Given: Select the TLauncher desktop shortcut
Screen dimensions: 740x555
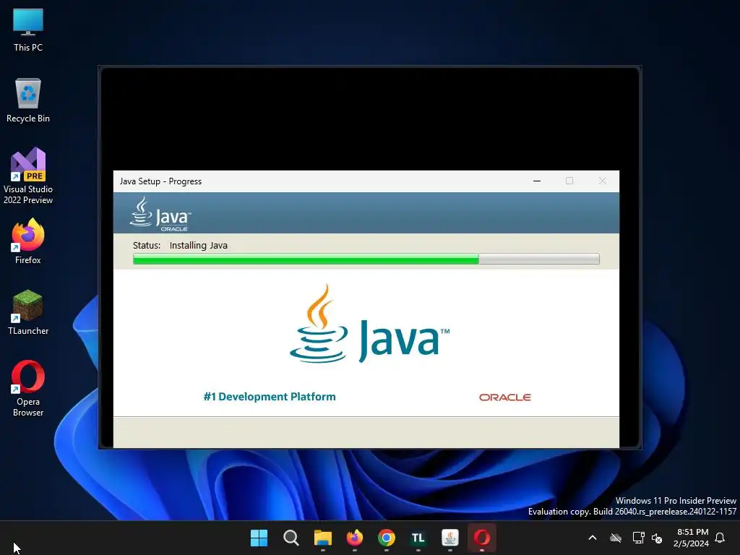Looking at the screenshot, I should 28,312.
